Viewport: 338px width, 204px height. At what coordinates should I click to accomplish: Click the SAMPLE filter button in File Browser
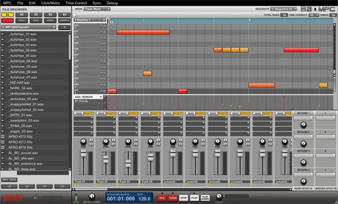click(x=64, y=21)
